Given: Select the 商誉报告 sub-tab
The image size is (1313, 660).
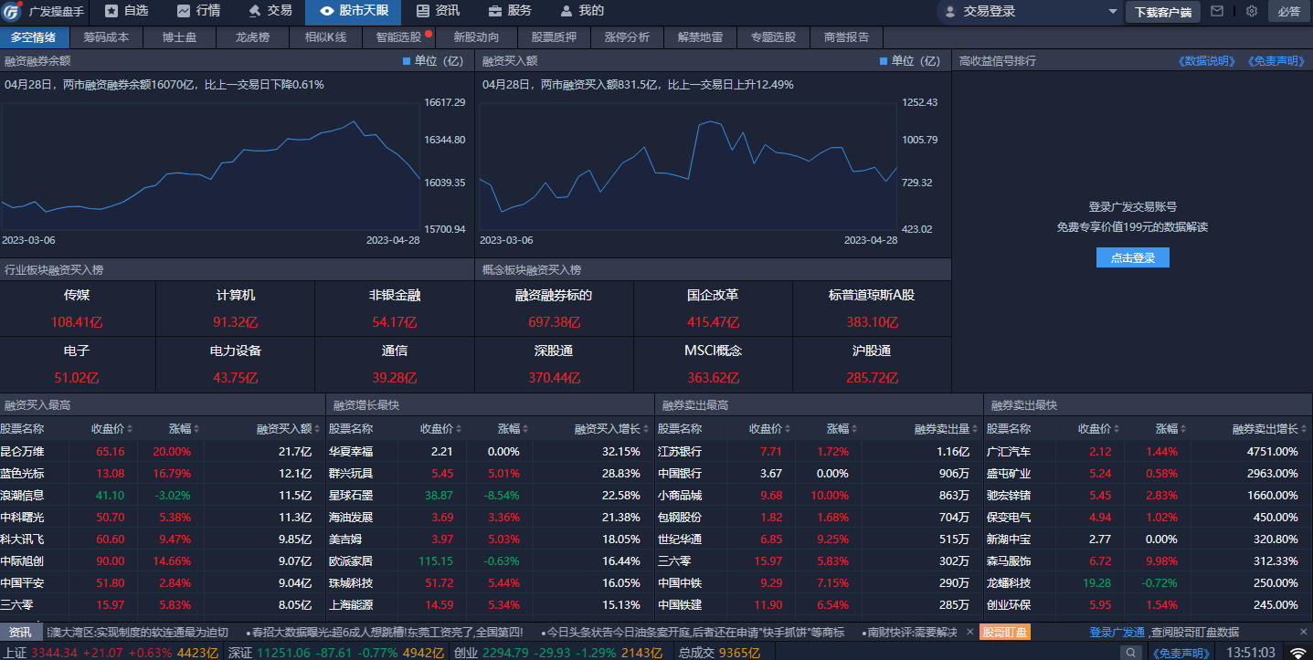Looking at the screenshot, I should [846, 37].
